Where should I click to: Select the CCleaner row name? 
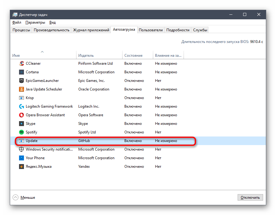[x=33, y=63]
